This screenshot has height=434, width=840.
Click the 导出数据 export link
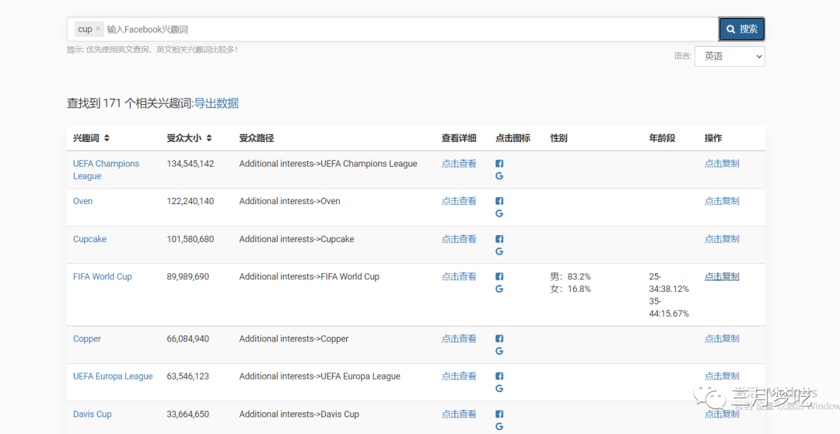216,103
